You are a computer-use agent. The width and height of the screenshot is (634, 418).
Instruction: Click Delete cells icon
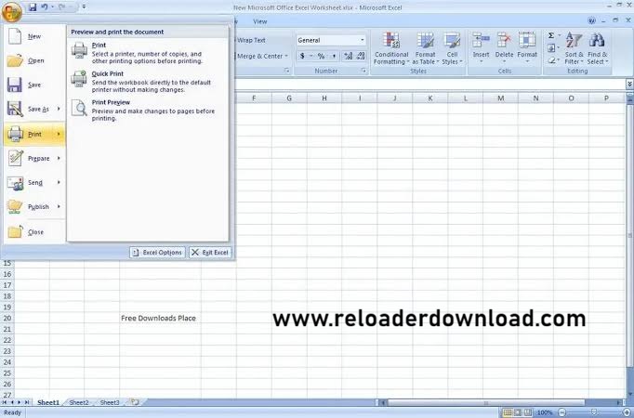tap(504, 40)
